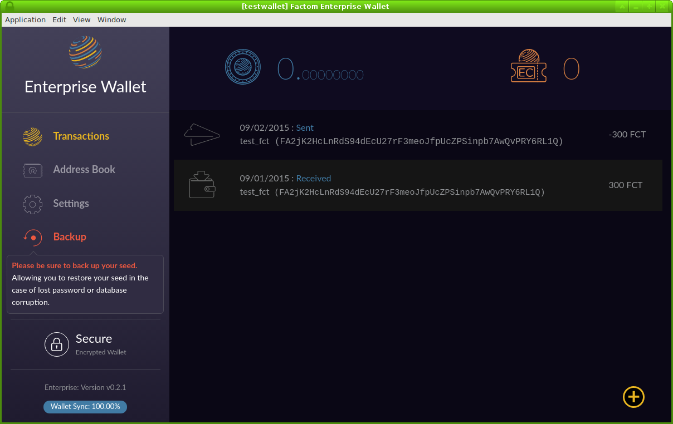Open the Edit menu
The height and width of the screenshot is (424, 673).
point(59,19)
